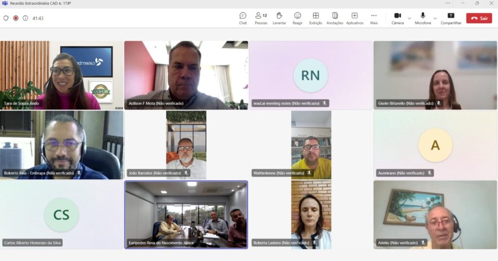The width and height of the screenshot is (498, 261).
Task: Expand the Câmera options arrow
Action: 409,18
